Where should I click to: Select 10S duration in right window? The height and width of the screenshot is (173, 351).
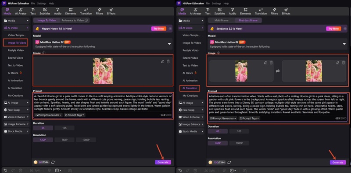click(239, 131)
